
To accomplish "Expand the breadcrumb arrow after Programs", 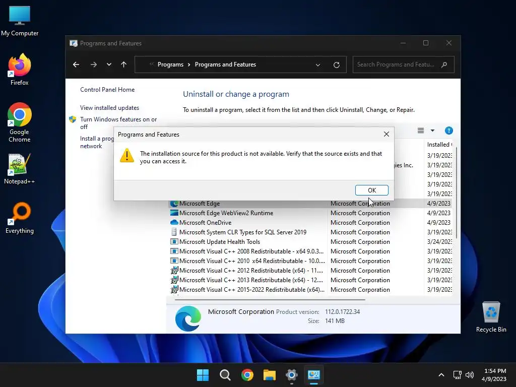I will 189,64.
